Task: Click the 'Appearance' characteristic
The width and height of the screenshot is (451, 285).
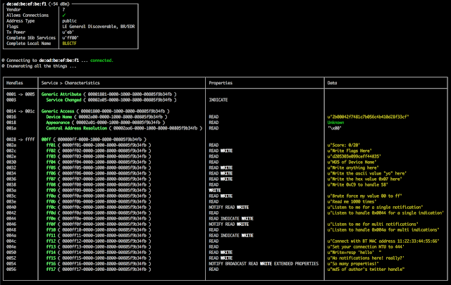Action: coord(58,122)
